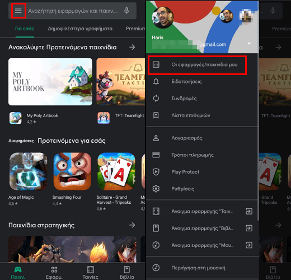Open Άνοιγμα εφαρμογής "Βιβλ.." entry
This screenshot has width=291, height=280.
(203, 228)
